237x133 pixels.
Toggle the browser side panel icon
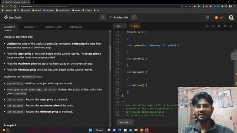(226, 6)
